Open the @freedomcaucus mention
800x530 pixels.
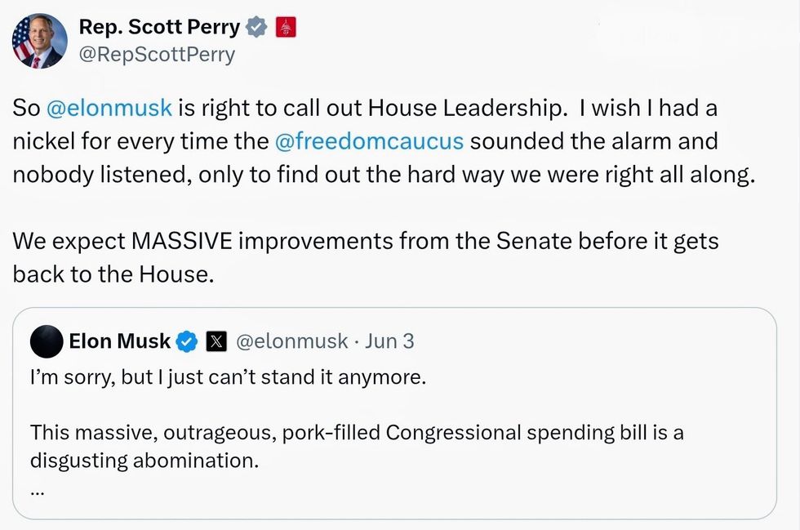[370, 140]
